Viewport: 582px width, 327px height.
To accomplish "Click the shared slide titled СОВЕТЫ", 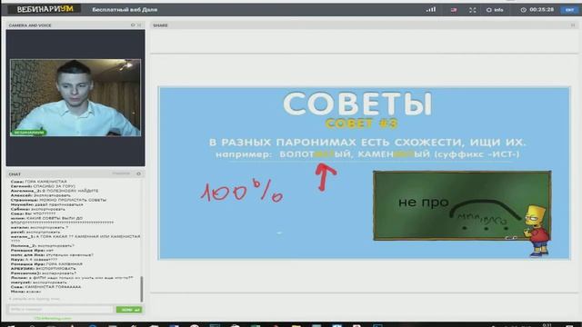I will click(364, 173).
